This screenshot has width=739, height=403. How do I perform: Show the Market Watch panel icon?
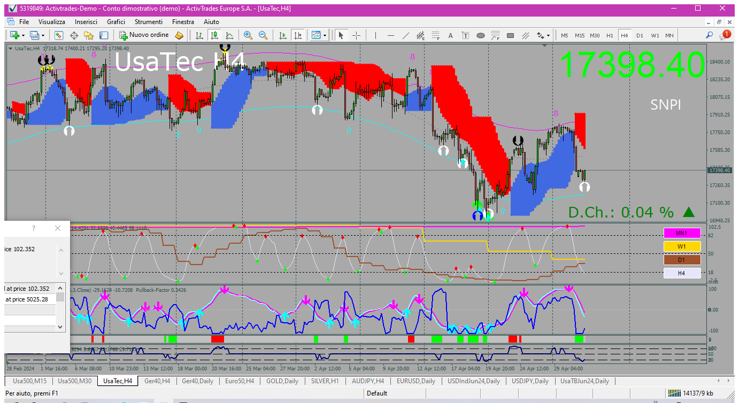pos(59,35)
